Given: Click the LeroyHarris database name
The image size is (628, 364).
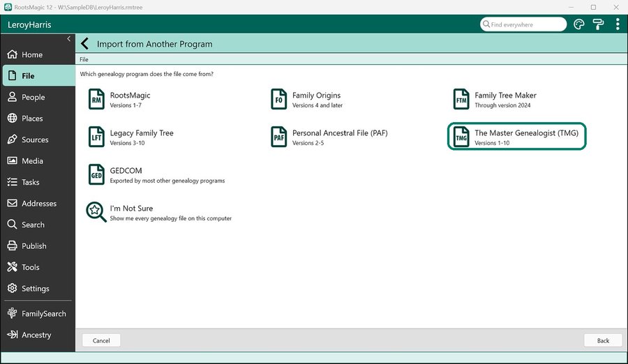Looking at the screenshot, I should tap(29, 24).
